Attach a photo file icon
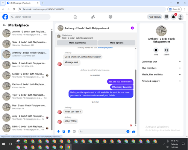 (64, 131)
